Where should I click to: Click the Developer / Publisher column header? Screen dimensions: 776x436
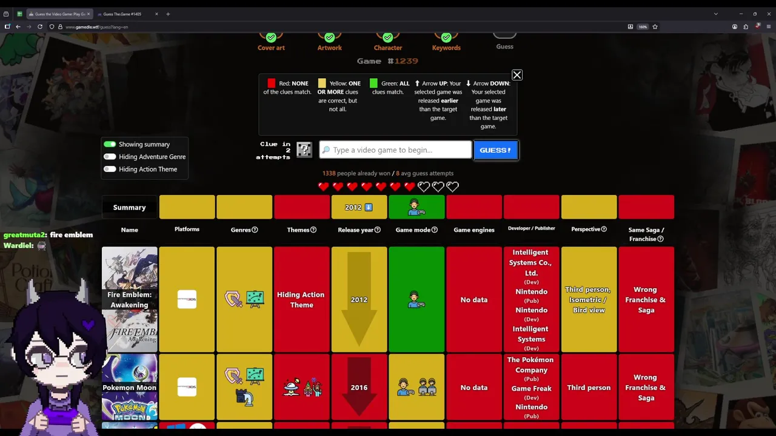[531, 228]
